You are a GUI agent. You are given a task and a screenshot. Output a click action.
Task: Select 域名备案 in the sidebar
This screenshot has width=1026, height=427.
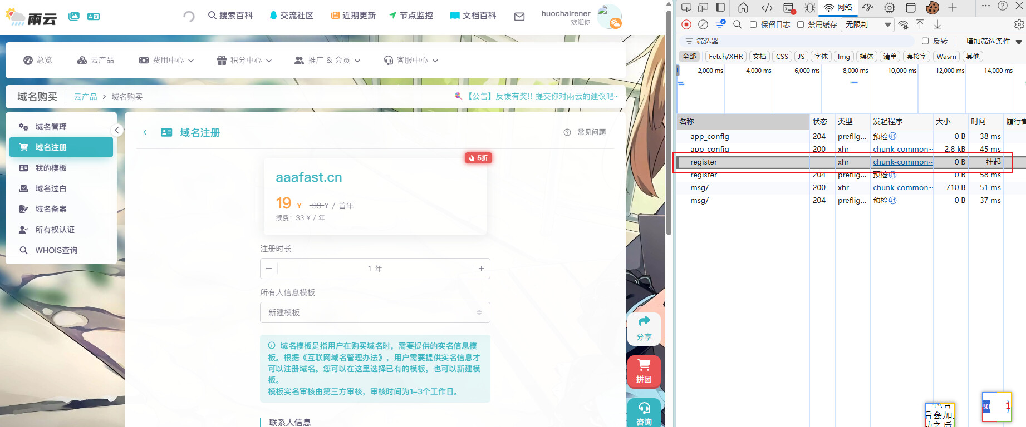coord(51,209)
